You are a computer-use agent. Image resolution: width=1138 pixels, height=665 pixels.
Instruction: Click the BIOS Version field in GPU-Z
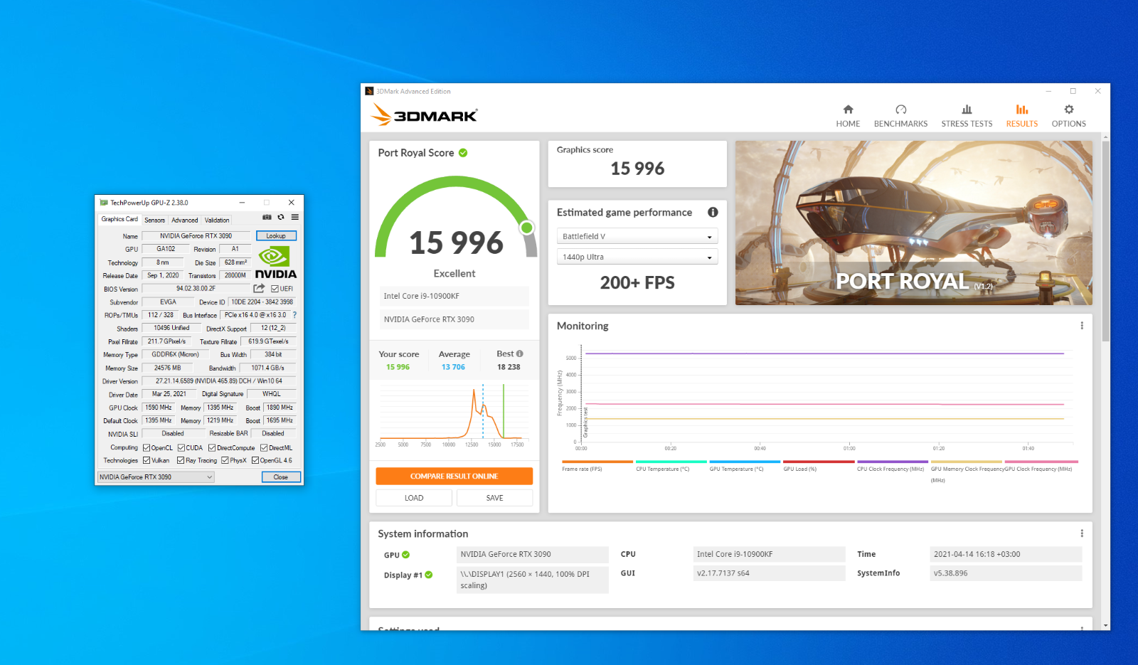click(196, 289)
